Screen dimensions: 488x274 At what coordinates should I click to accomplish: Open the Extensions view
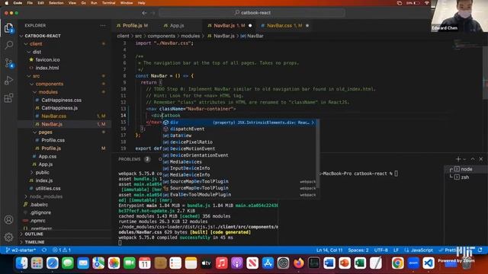tap(8, 98)
